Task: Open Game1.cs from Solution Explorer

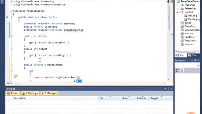Action: [x=190, y=26]
